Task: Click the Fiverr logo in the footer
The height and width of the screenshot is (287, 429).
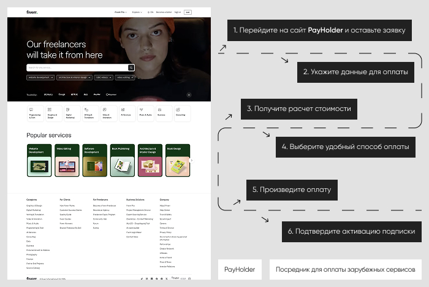Action: click(x=31, y=278)
